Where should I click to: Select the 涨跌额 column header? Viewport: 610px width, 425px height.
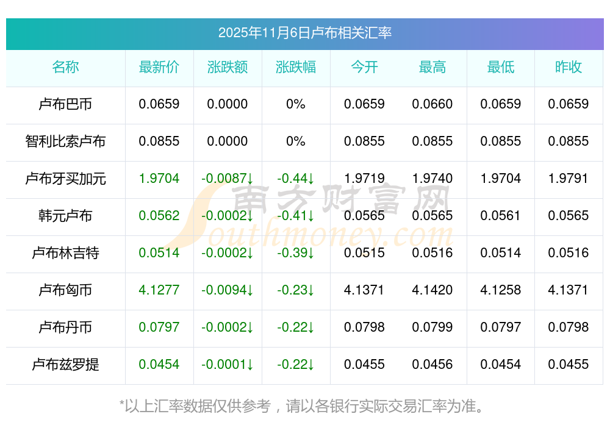click(x=228, y=68)
